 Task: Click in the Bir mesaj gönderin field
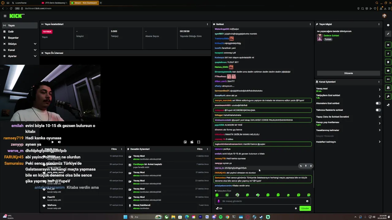(x=263, y=201)
